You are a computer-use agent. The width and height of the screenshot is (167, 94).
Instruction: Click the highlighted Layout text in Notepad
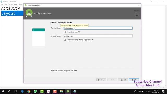tap(8, 13)
